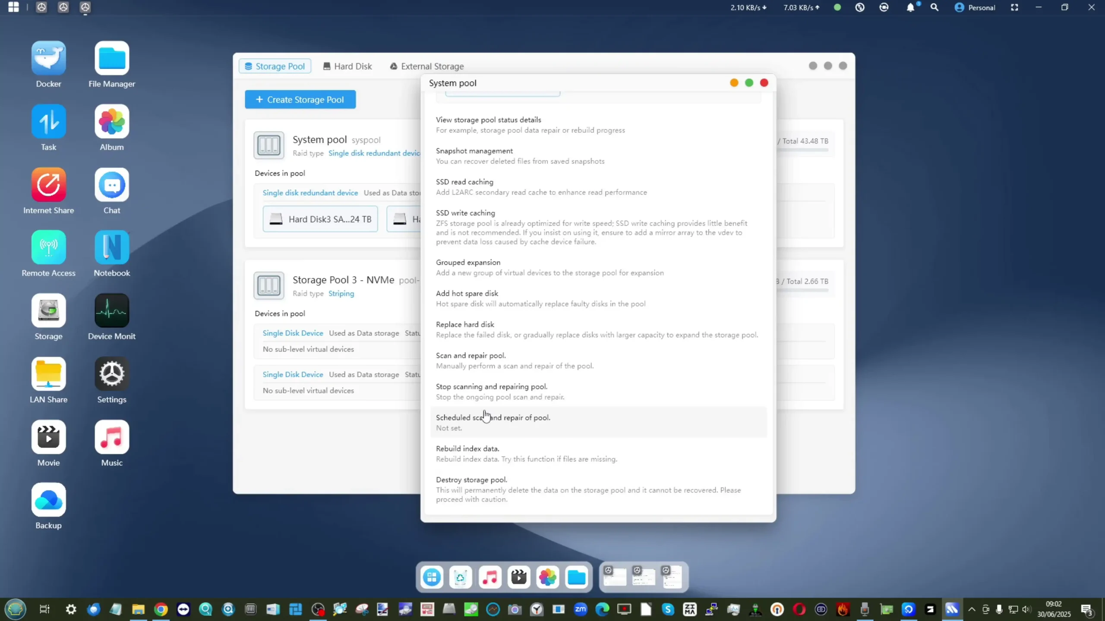Open Google Chrome from the Windows taskbar
1105x621 pixels.
point(161,609)
